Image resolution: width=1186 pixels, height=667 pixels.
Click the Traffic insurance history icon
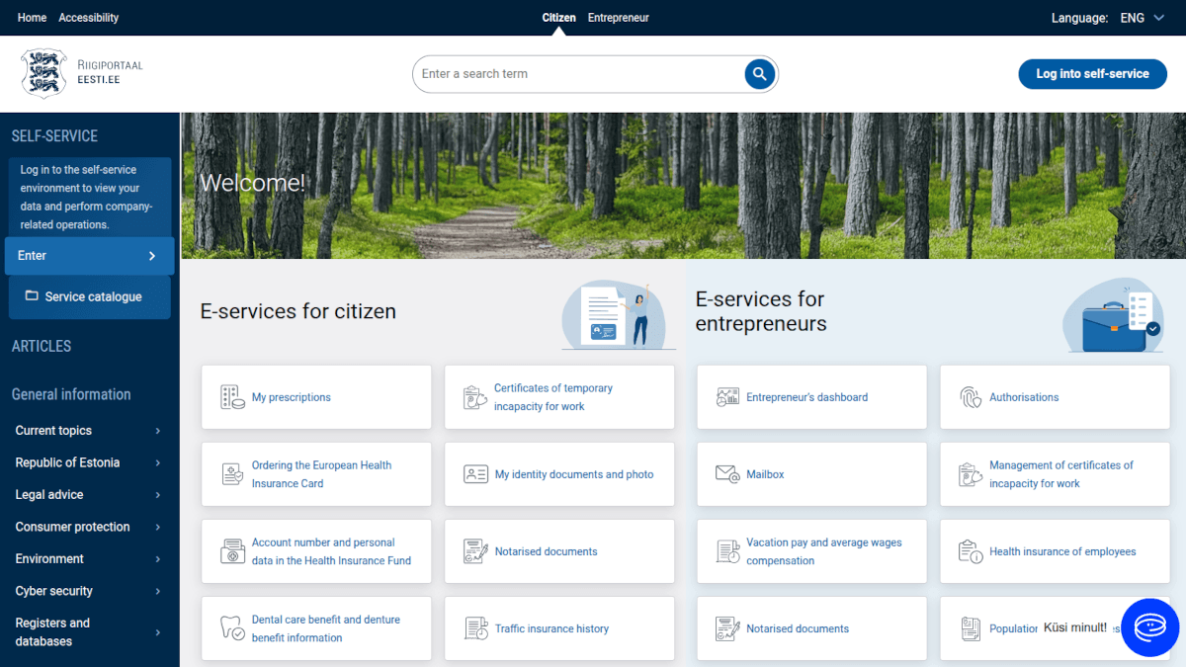[475, 628]
